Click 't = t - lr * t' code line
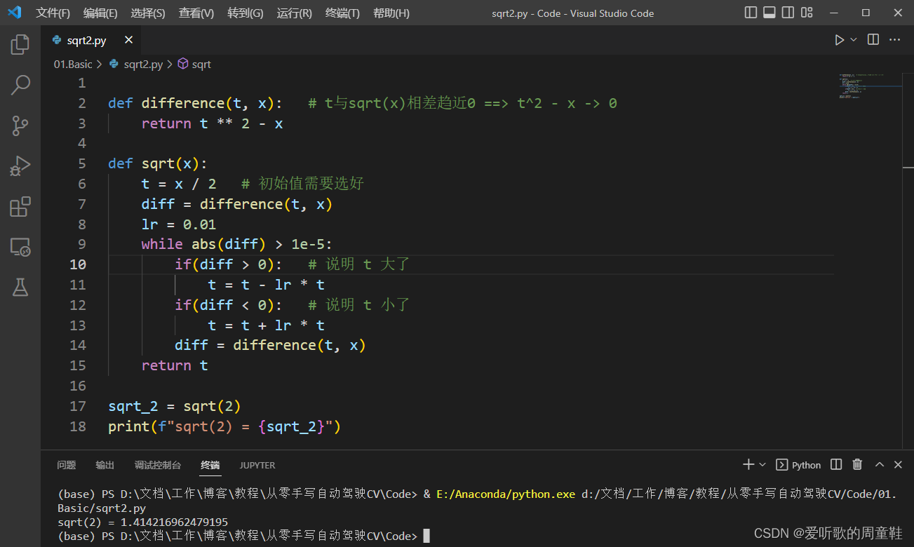The height and width of the screenshot is (547, 914). 267,285
